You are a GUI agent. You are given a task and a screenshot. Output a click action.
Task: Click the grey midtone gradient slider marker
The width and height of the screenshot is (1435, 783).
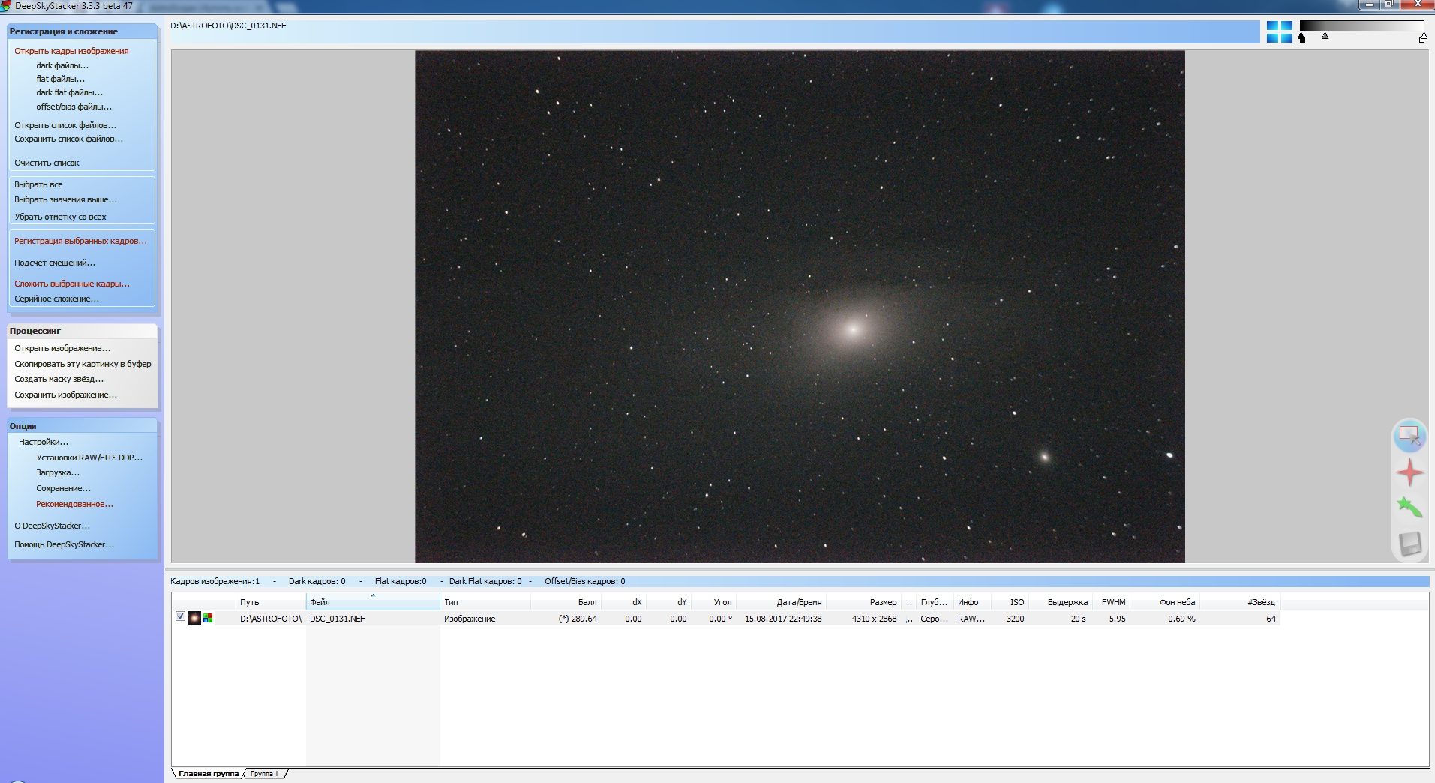[x=1325, y=36]
